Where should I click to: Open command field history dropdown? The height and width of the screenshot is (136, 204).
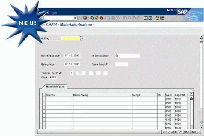click(x=75, y=18)
